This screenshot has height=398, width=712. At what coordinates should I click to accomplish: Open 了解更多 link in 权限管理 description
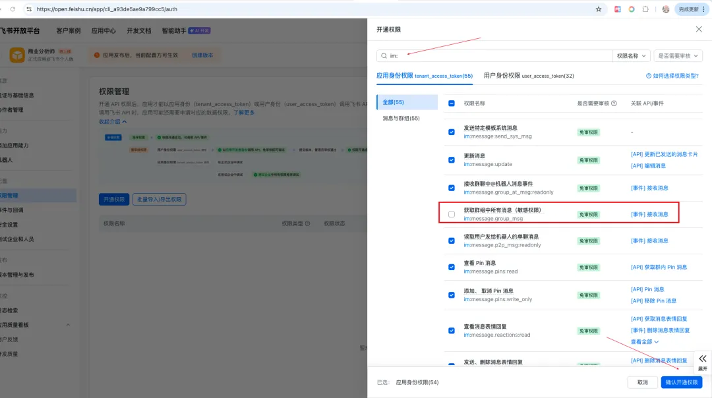tap(244, 113)
